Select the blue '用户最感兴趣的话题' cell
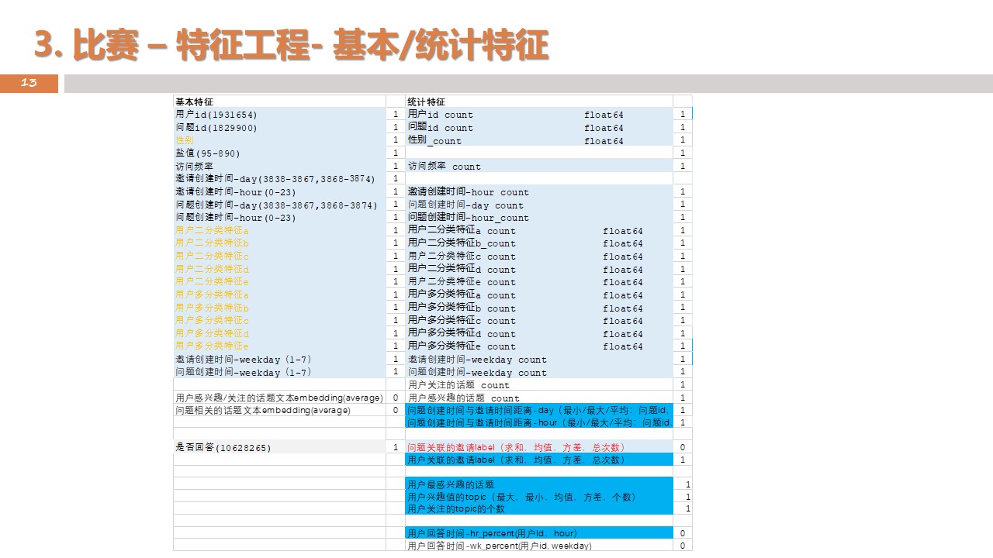 tap(539, 484)
